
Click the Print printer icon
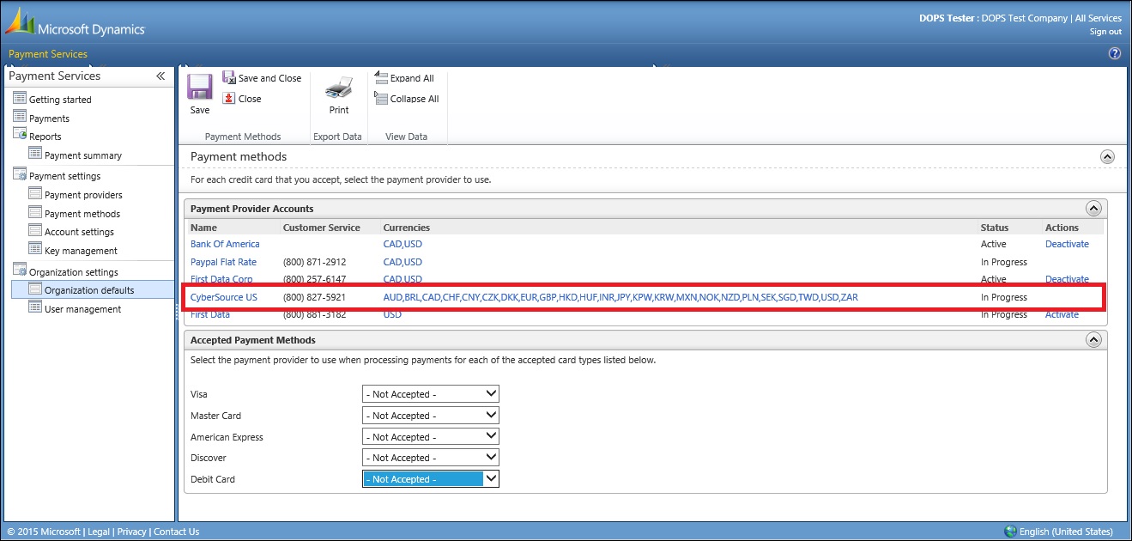(x=339, y=88)
